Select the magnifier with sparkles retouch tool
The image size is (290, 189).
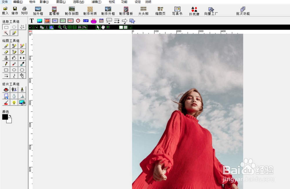(6, 96)
